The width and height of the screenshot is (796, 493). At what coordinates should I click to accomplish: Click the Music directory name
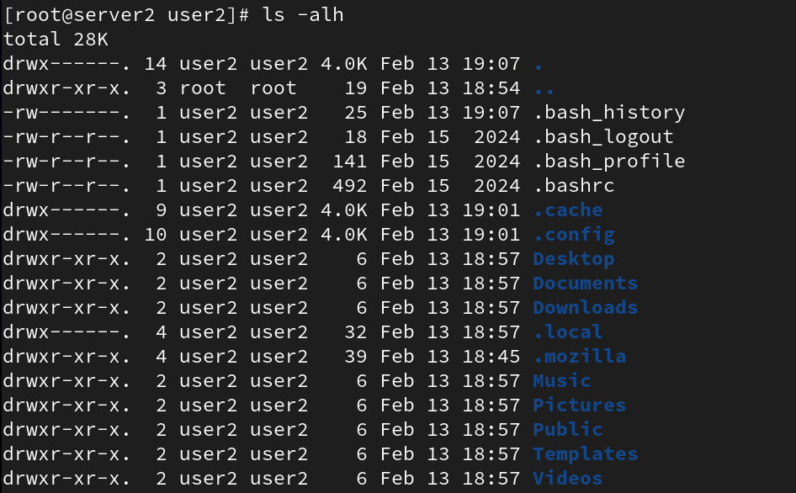tap(562, 380)
